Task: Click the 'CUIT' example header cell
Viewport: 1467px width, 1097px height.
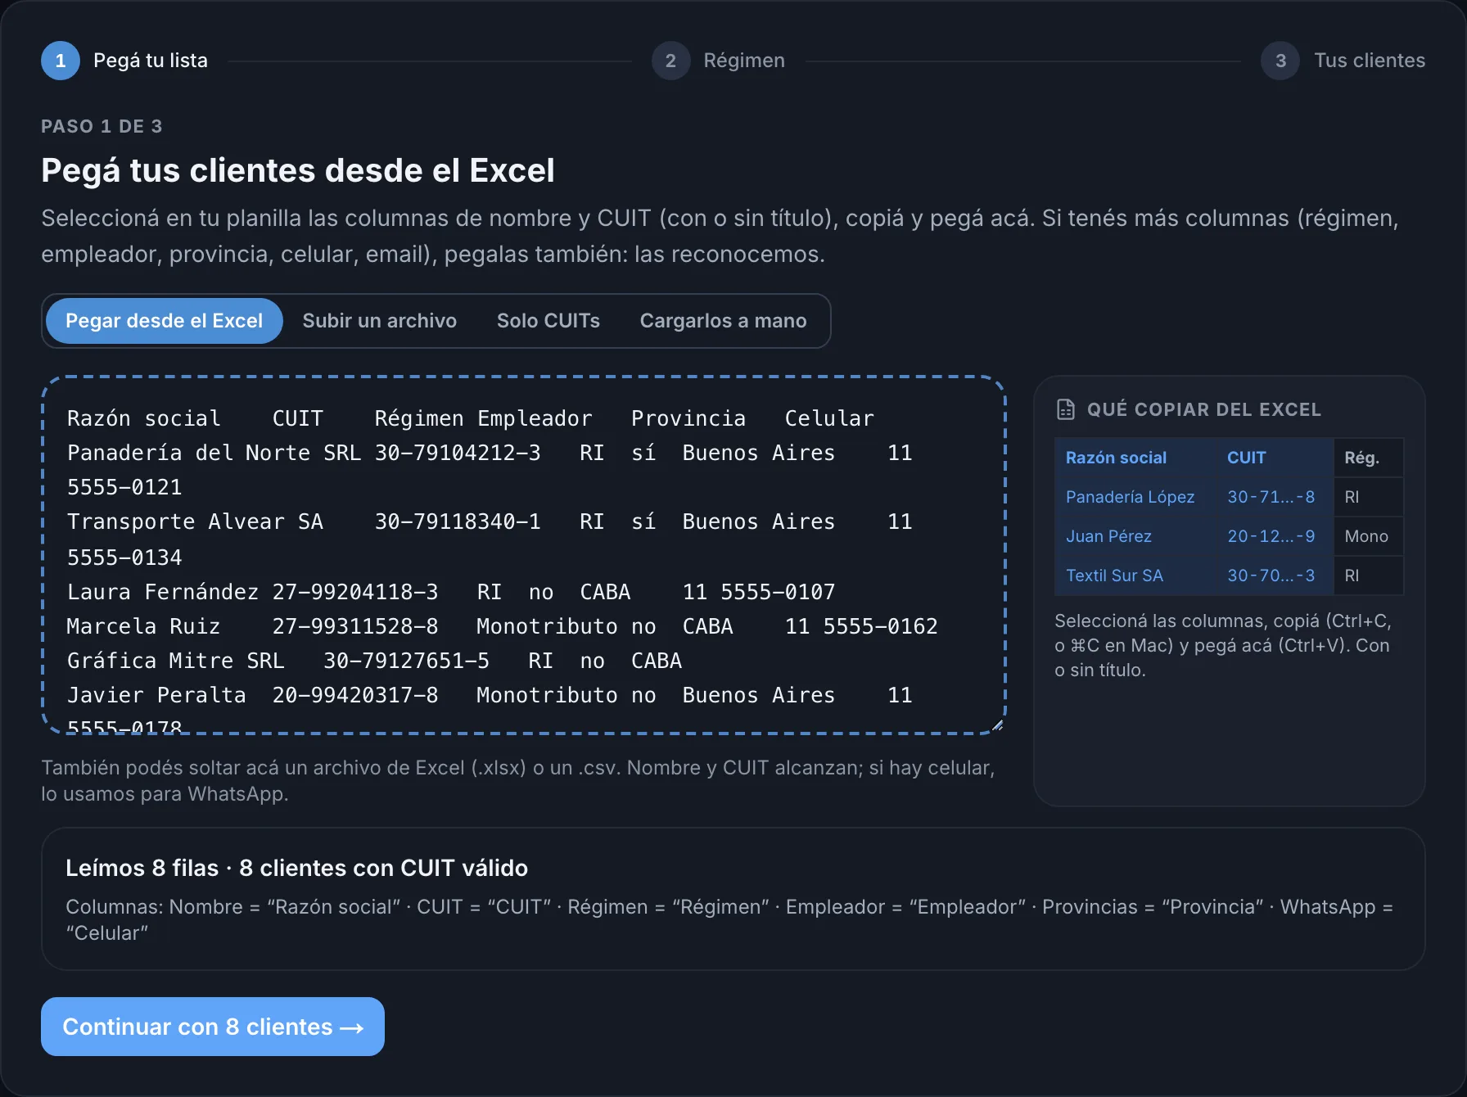Action: tap(1275, 458)
